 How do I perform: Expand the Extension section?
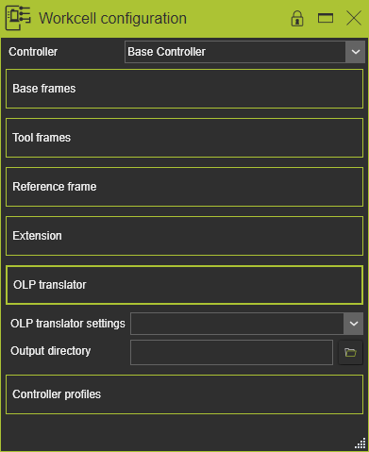[x=184, y=236]
